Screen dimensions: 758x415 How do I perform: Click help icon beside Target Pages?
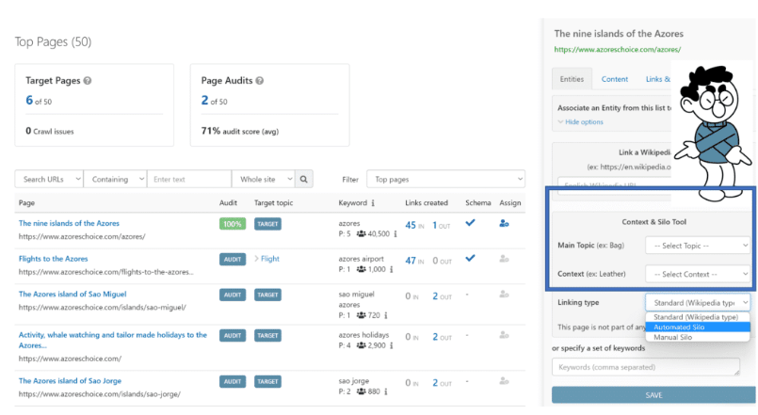click(88, 81)
